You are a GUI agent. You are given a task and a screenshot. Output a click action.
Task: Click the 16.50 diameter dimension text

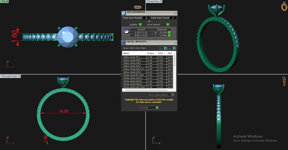[x=63, y=111]
